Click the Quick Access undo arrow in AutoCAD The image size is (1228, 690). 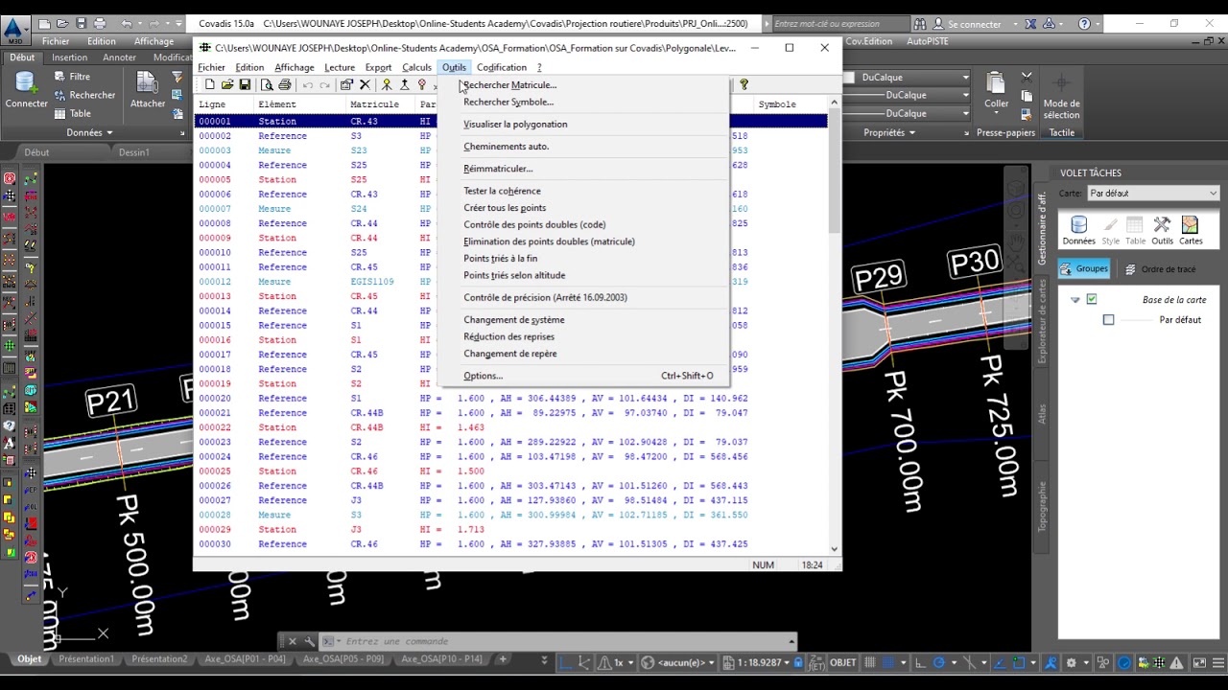point(128,23)
